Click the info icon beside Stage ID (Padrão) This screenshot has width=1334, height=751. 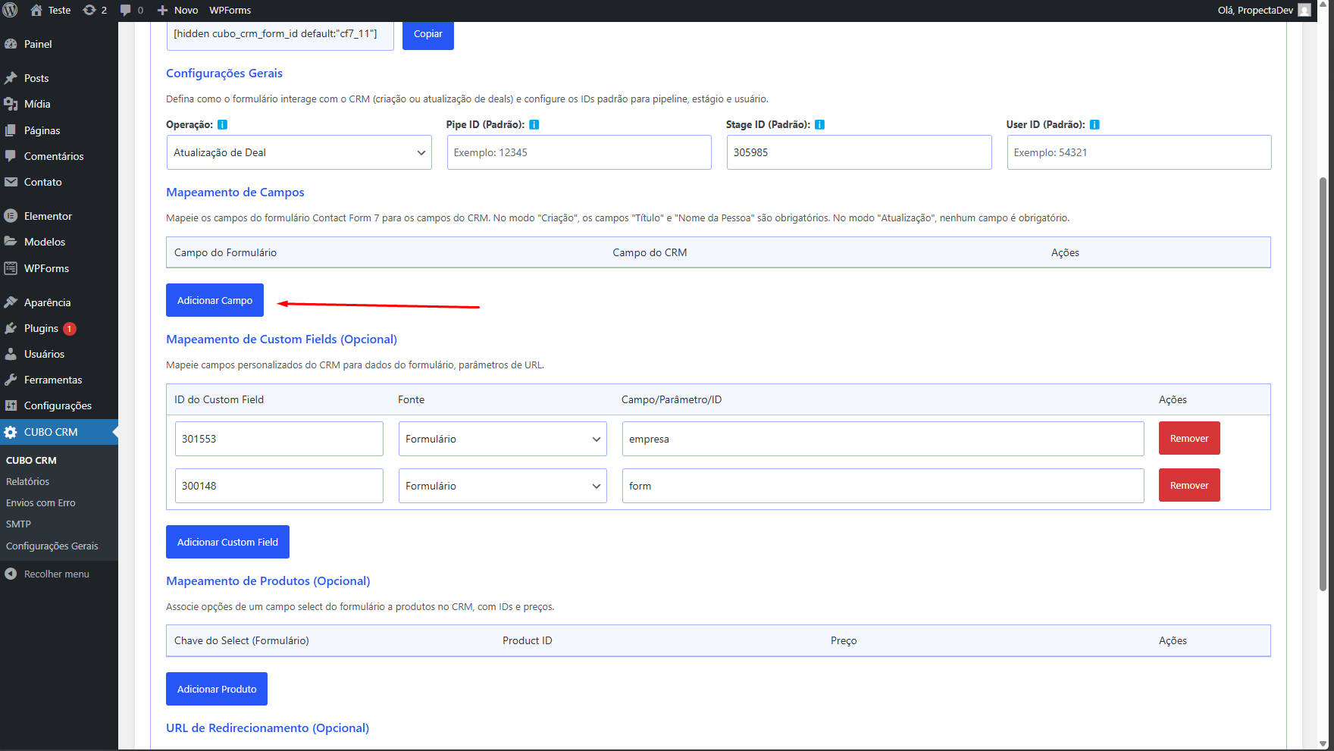(x=819, y=124)
